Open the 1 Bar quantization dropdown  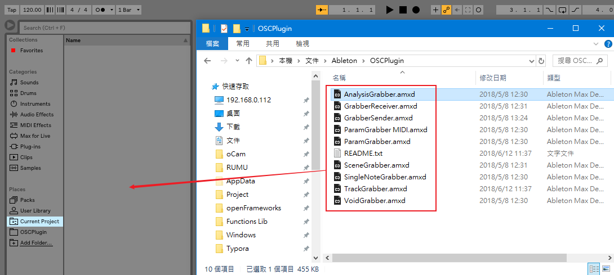coord(128,10)
